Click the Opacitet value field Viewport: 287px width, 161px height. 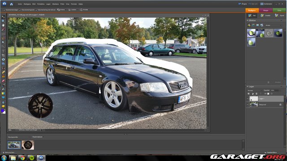(274, 90)
